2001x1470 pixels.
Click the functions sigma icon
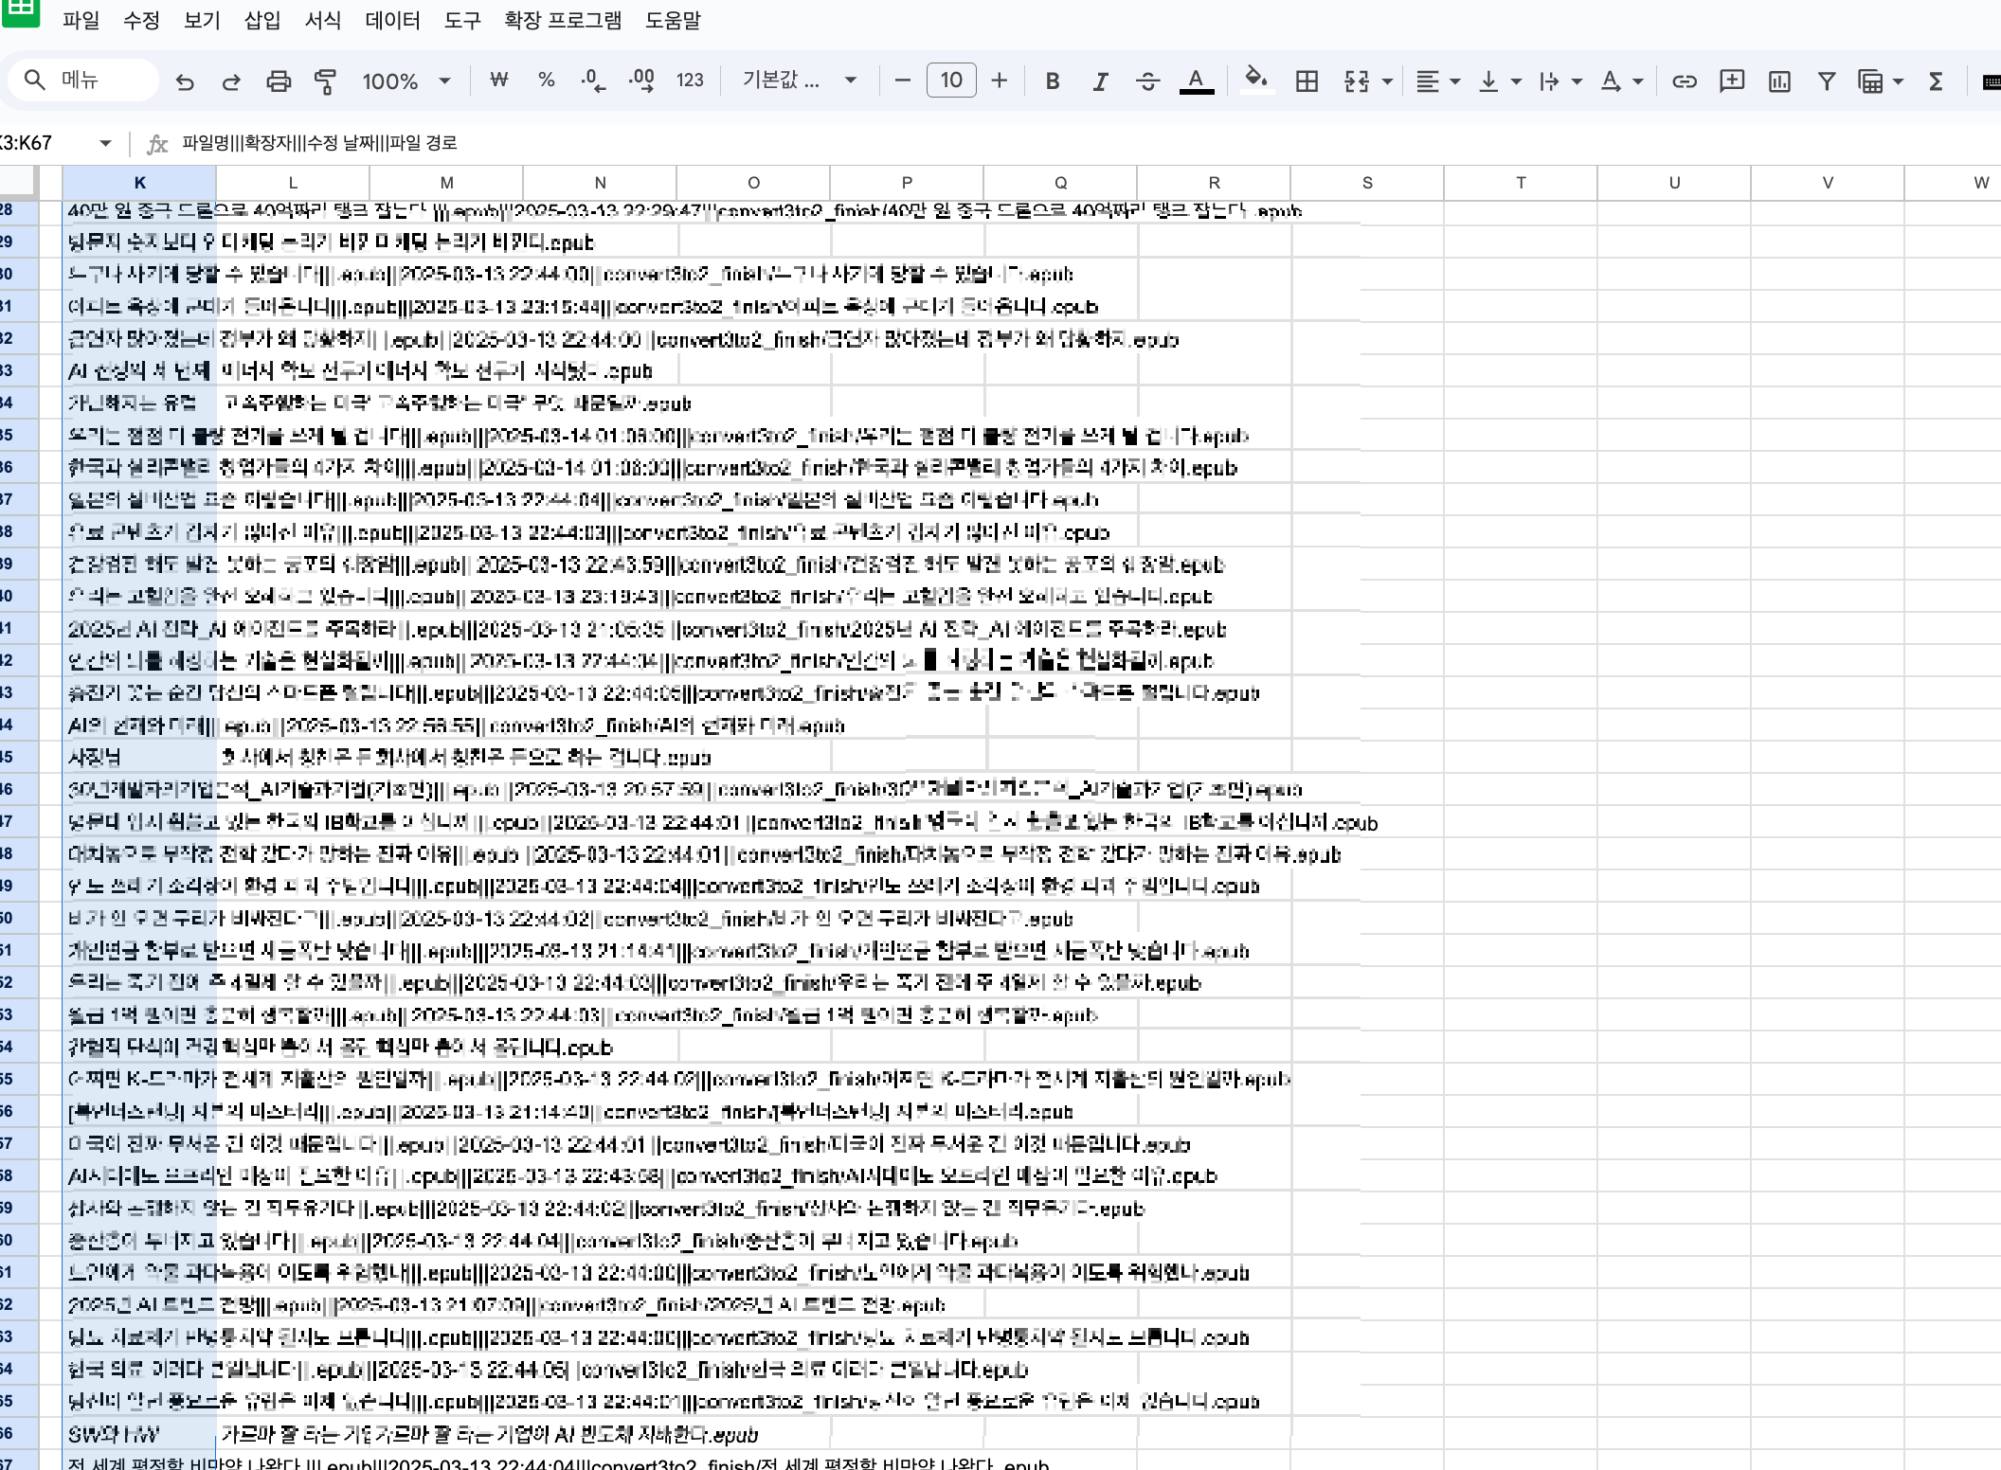pyautogui.click(x=1936, y=81)
